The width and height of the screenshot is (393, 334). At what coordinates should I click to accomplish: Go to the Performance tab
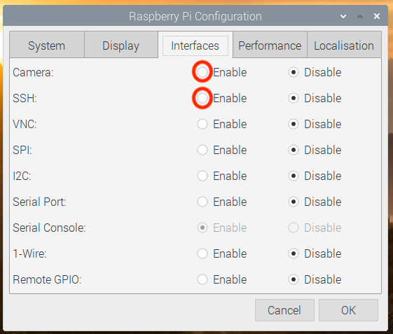[x=270, y=45]
